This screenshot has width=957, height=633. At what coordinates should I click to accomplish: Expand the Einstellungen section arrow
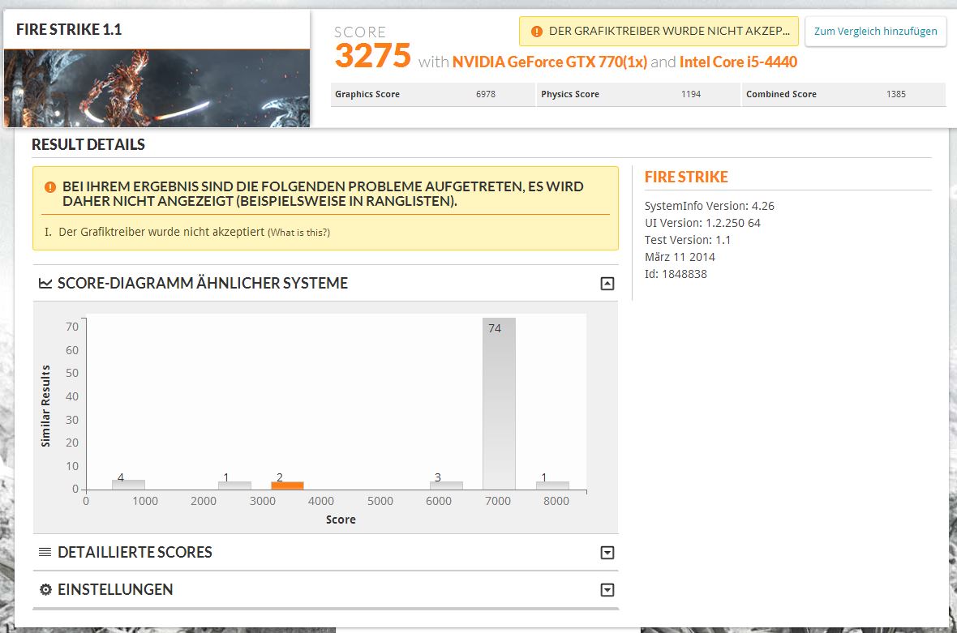[607, 590]
